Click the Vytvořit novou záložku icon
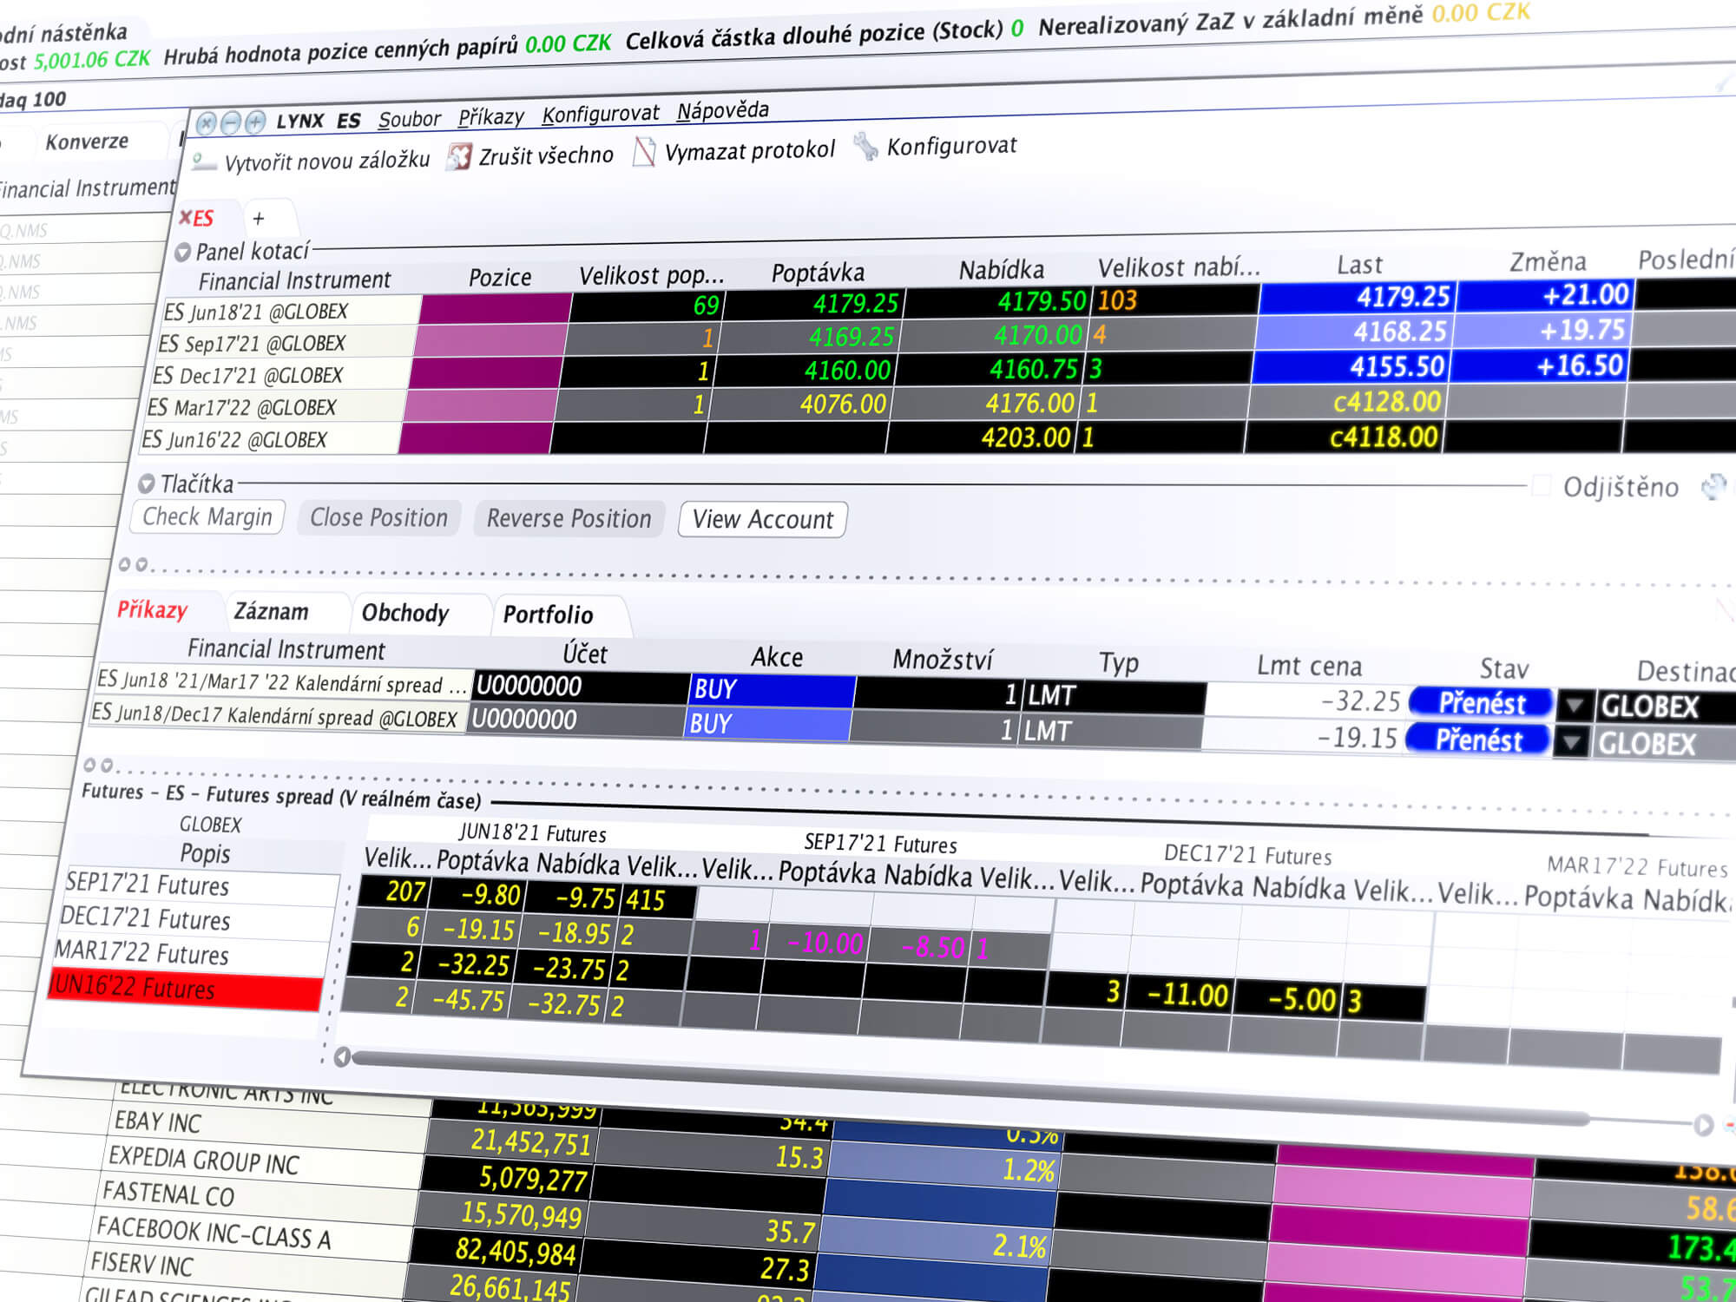This screenshot has height=1302, width=1736. pyautogui.click(x=212, y=160)
